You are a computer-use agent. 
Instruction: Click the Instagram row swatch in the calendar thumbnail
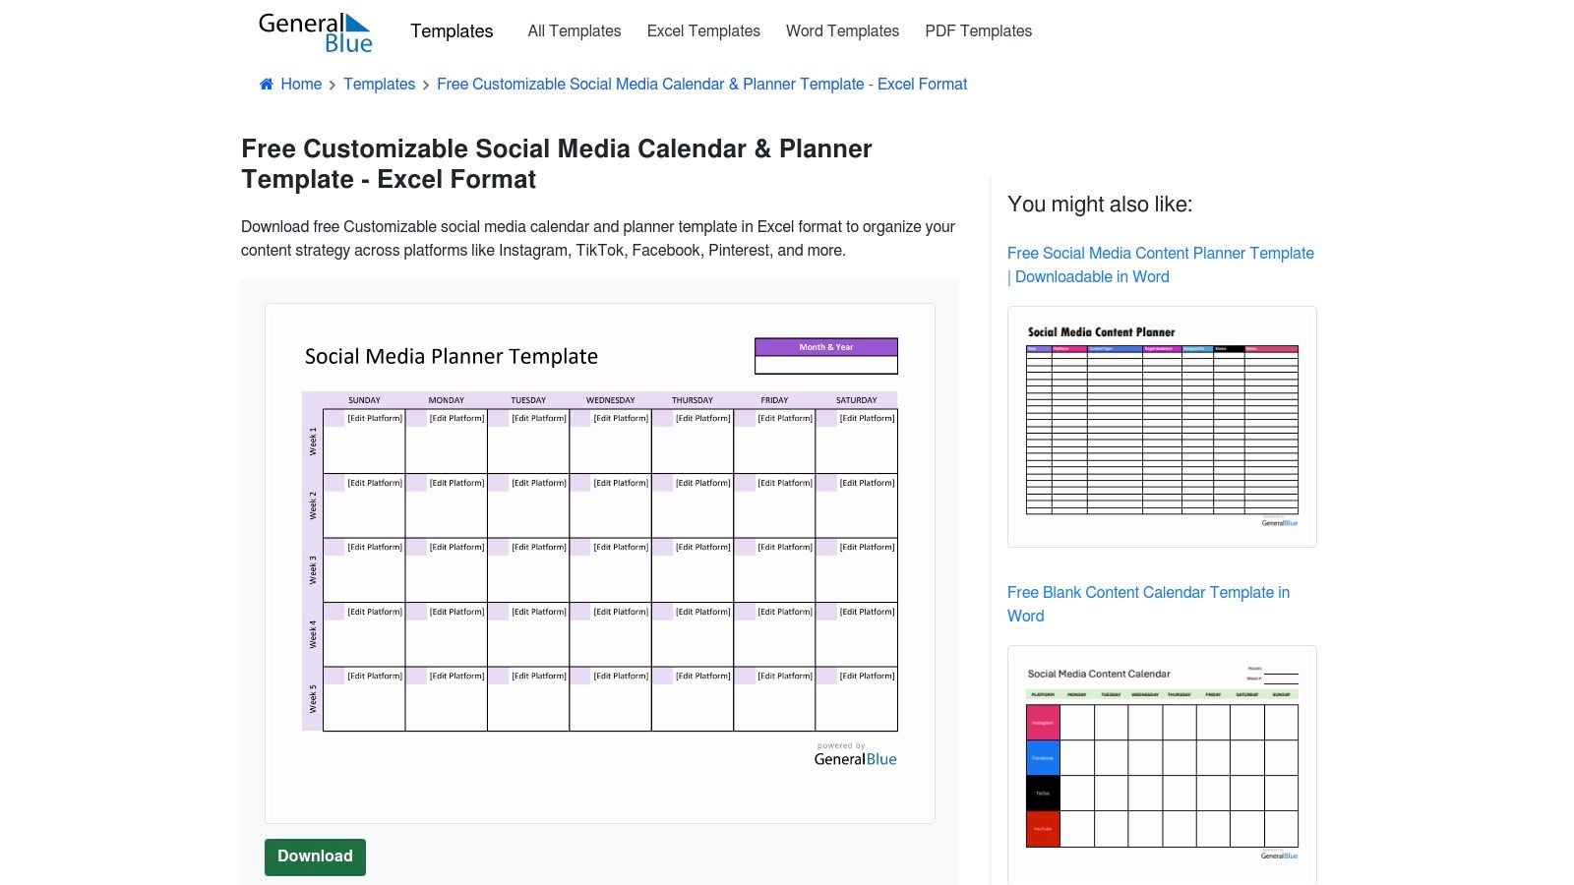tap(1043, 722)
